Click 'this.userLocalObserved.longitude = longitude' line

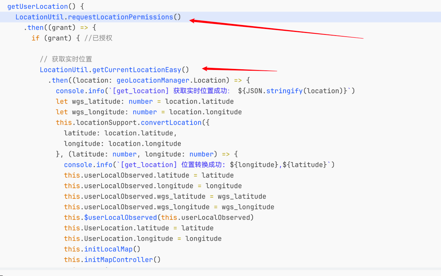coord(153,186)
